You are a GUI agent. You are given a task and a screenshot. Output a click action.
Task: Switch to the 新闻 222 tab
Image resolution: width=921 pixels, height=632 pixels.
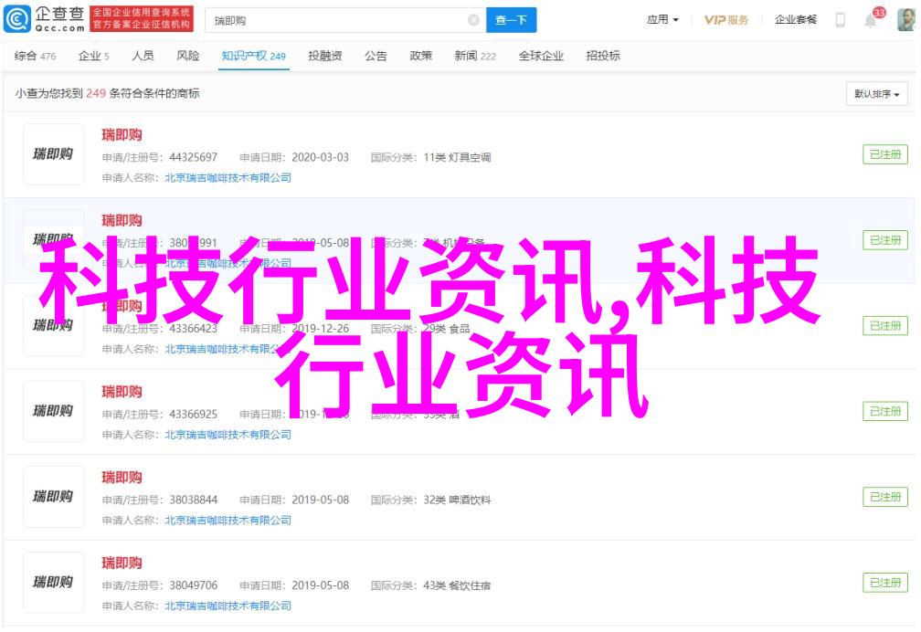tap(475, 57)
